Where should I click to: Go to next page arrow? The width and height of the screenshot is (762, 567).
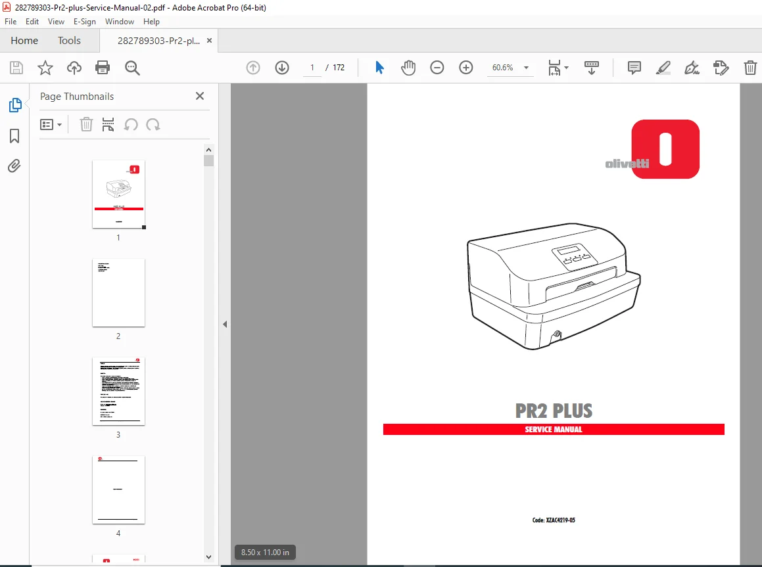tap(282, 68)
